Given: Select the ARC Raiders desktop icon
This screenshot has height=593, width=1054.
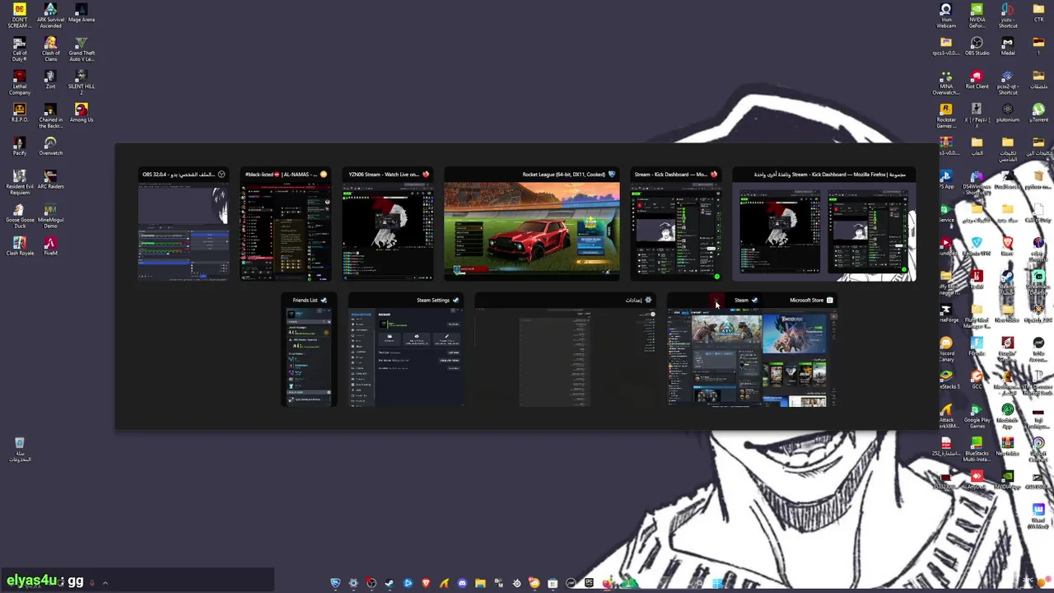Looking at the screenshot, I should point(50,180).
